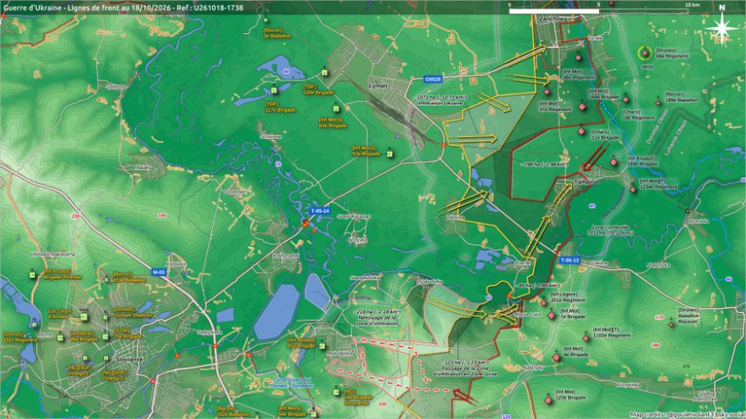
Task: Click the 37e Régiment unit diamond
Action: click(547, 92)
